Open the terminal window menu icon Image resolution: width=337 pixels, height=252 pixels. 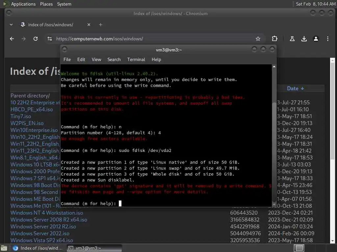click(x=65, y=50)
